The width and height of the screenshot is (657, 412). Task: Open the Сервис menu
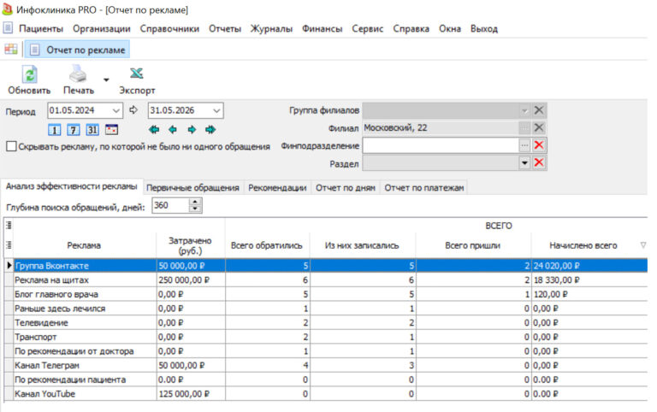pyautogui.click(x=368, y=29)
